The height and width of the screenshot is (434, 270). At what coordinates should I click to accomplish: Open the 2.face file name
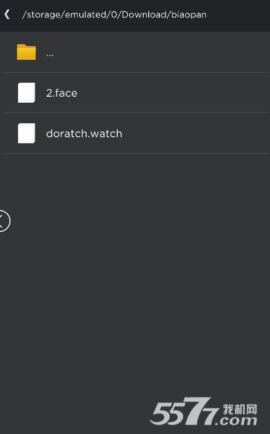(x=62, y=93)
